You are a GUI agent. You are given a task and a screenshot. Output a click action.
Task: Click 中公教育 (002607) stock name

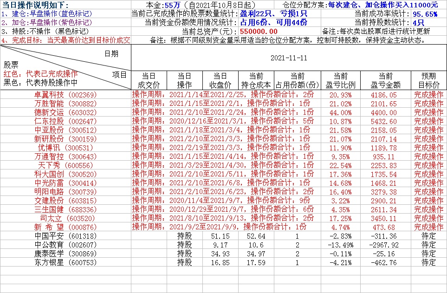(x=65, y=245)
